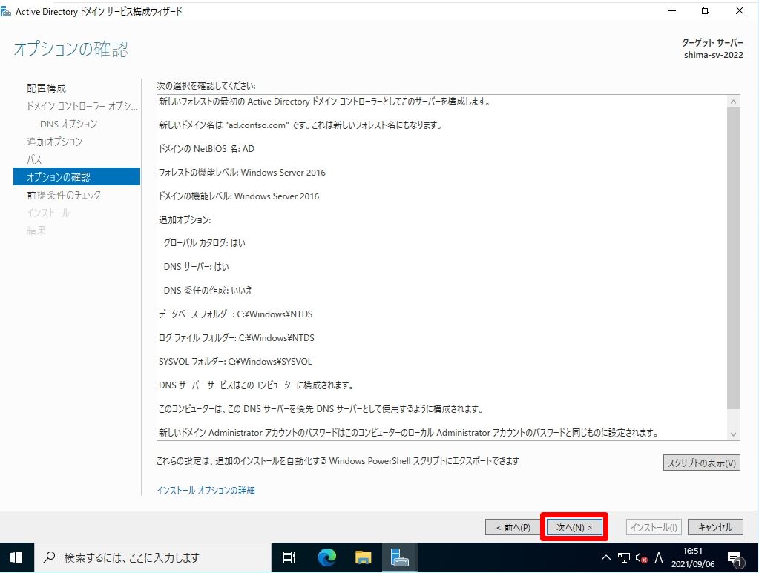Select 配置構成 in wizard sidebar
Screen dimensions: 759x573
coord(47,88)
